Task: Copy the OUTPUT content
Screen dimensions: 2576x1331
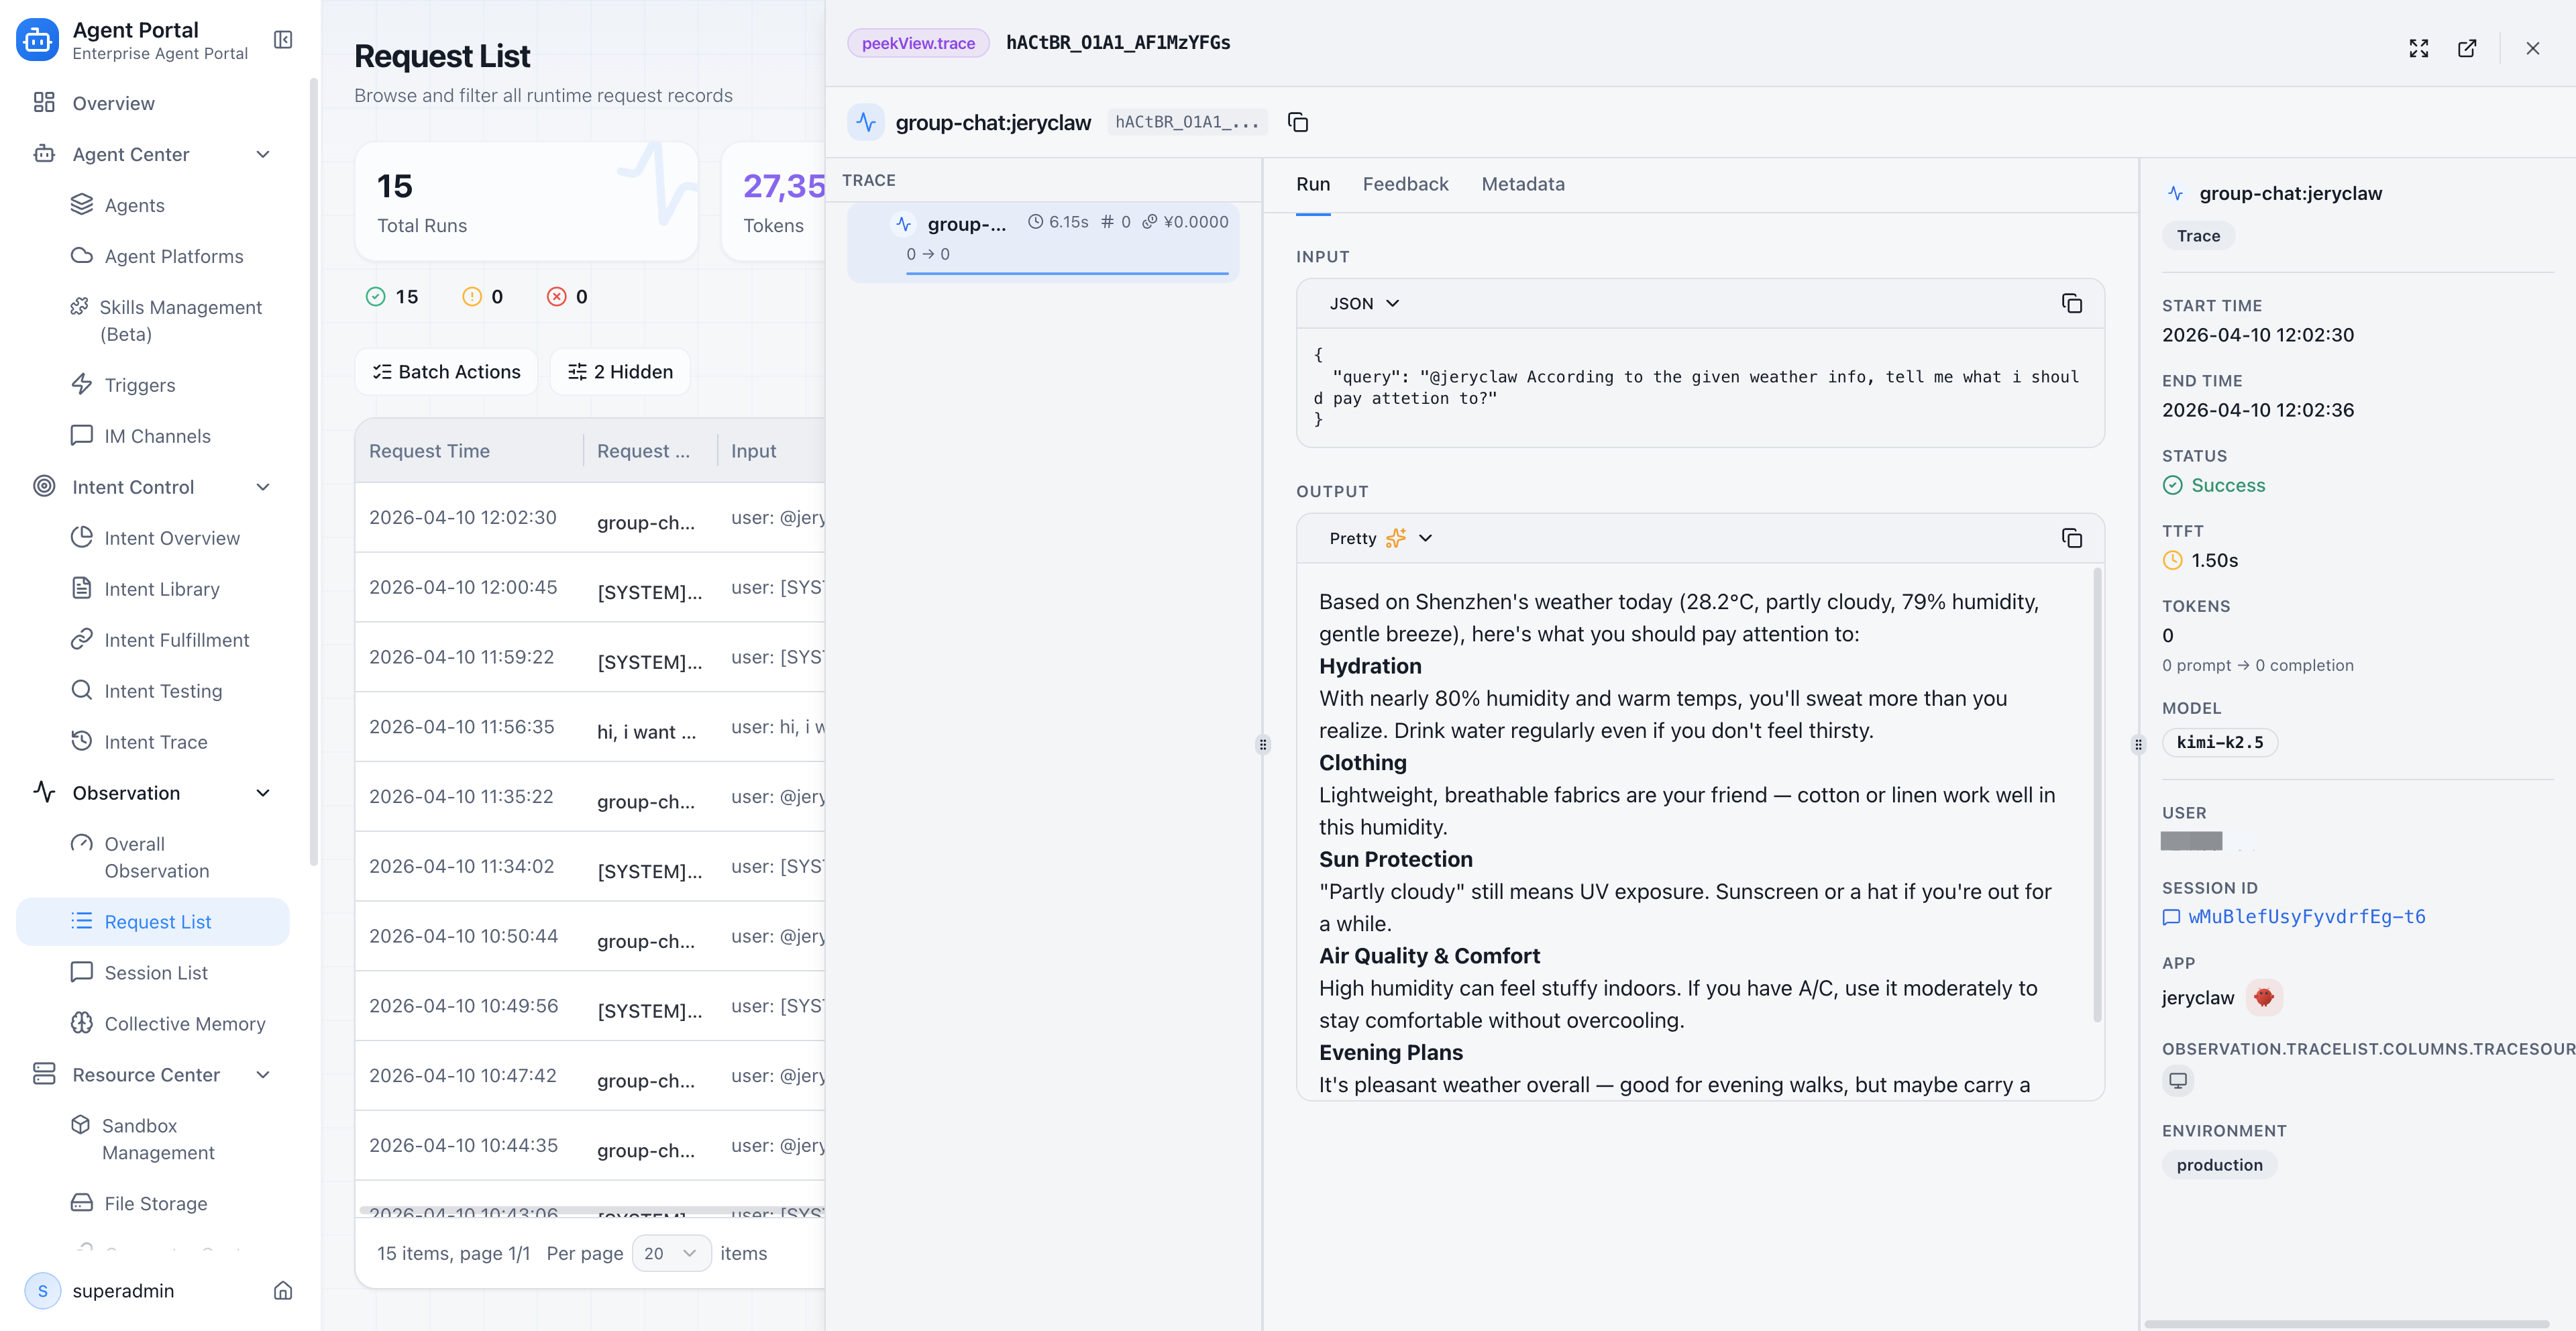Action: pos(2071,538)
